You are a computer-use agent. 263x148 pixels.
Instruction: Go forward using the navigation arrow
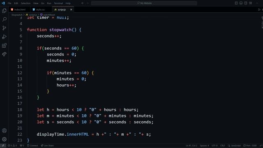pyautogui.click(x=88, y=3)
